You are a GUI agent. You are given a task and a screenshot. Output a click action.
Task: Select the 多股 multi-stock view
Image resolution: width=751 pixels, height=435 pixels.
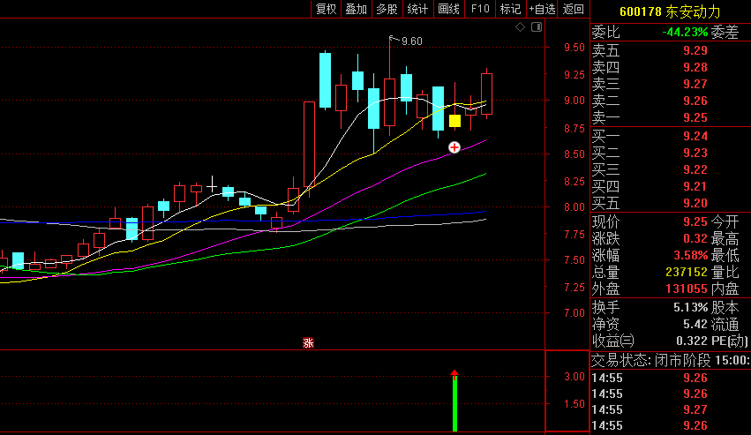(x=387, y=9)
